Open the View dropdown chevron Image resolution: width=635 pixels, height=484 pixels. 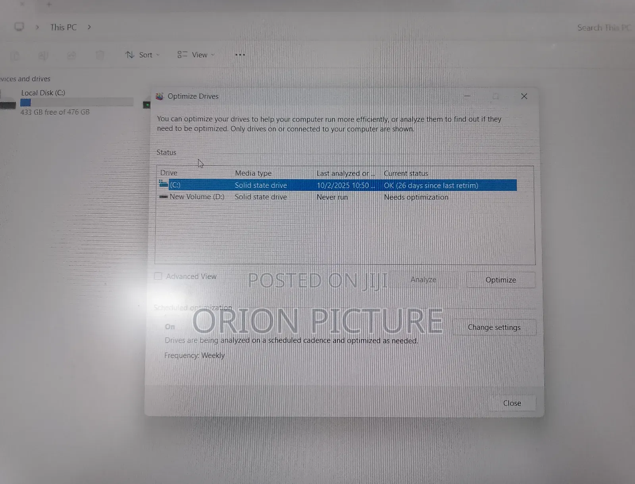click(213, 55)
